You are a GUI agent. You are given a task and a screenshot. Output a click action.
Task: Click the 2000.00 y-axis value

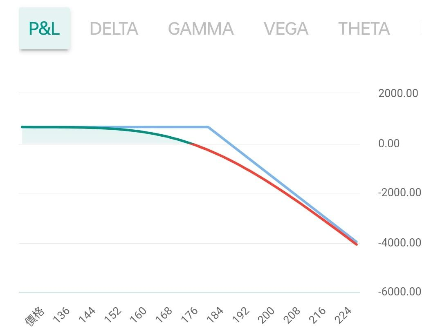click(398, 93)
